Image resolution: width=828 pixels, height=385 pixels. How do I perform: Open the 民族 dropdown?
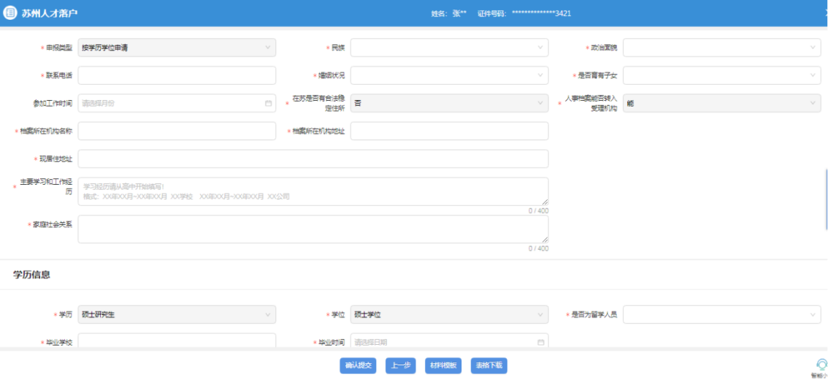tap(449, 48)
